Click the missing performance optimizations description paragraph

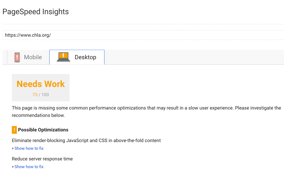click(146, 112)
